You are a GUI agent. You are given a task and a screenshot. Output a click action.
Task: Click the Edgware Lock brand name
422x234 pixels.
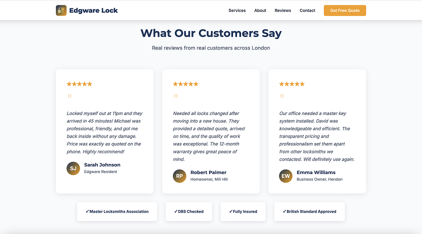tap(94, 10)
